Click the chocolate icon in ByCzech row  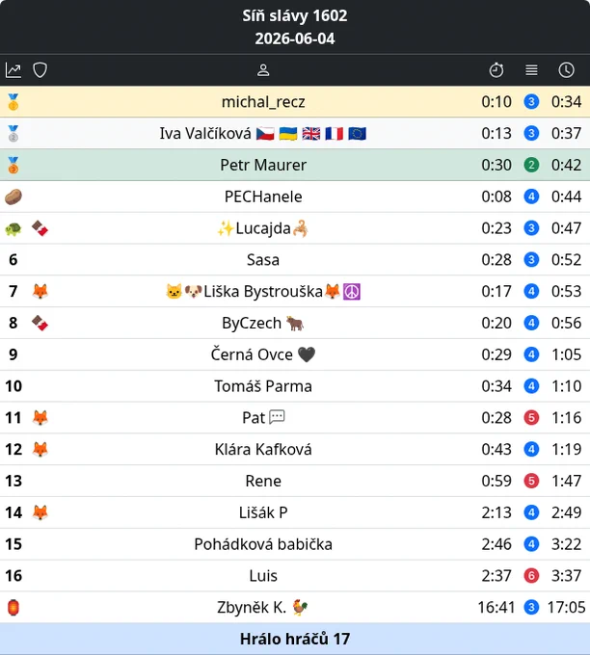(x=40, y=323)
